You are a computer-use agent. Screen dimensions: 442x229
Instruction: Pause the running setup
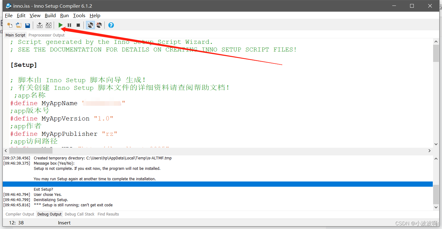pos(69,25)
